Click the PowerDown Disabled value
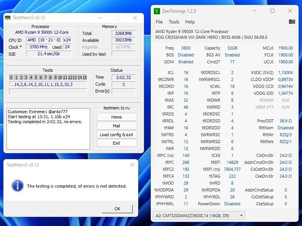This screenshot has height=226, width=302. pos(232,204)
